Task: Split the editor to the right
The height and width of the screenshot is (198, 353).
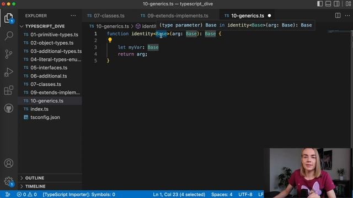Action: tap(338, 15)
